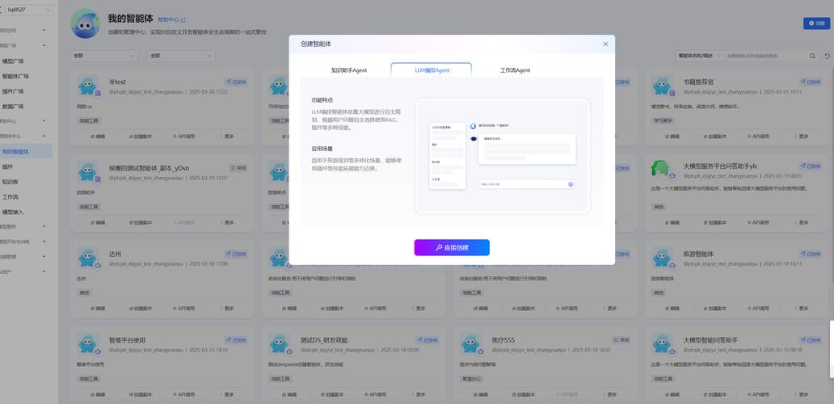Select the 知识助手Agent tab
The image size is (834, 404).
[x=348, y=70]
